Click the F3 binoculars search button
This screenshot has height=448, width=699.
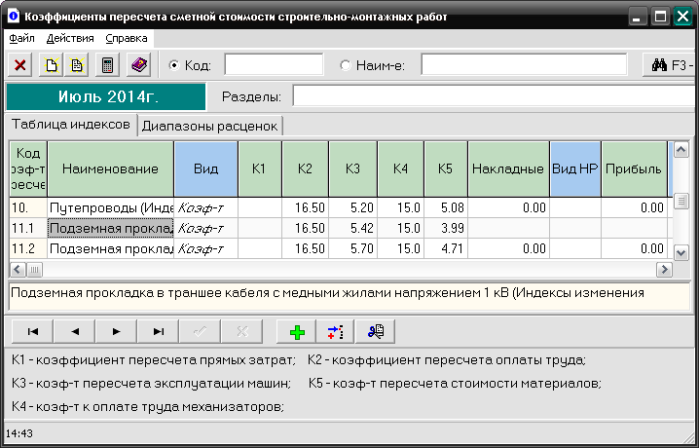tap(671, 65)
